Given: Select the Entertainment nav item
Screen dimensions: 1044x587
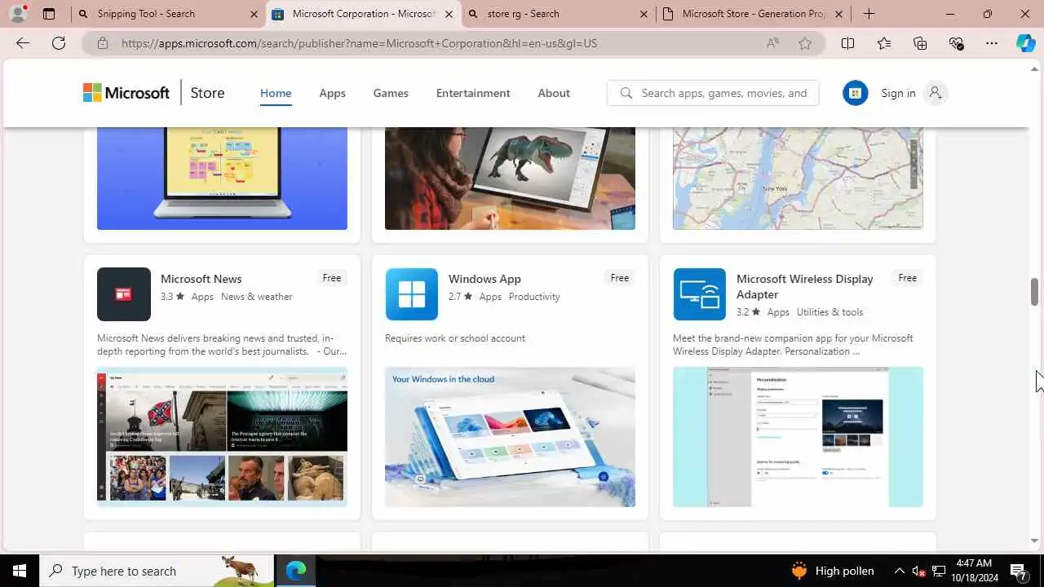Looking at the screenshot, I should coord(473,93).
